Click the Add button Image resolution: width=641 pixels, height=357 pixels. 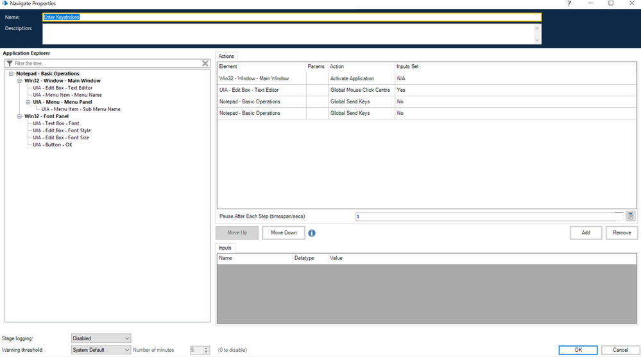point(585,232)
